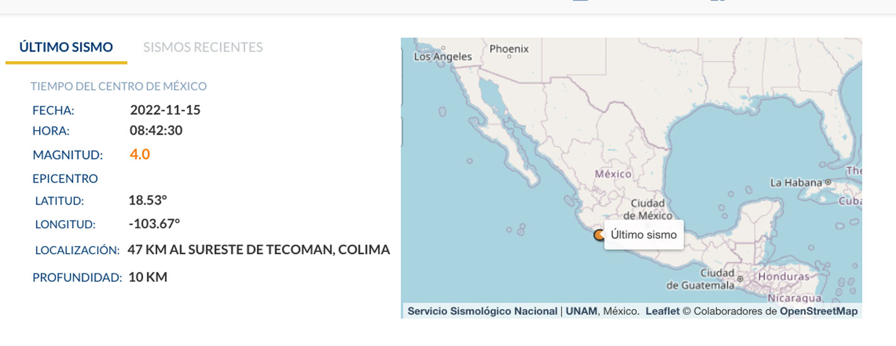Click the date value 2022-11-15

click(165, 110)
